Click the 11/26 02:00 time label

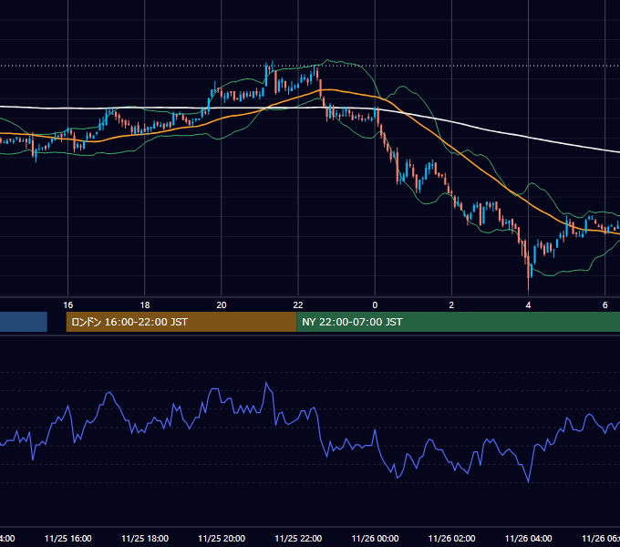pos(451,538)
